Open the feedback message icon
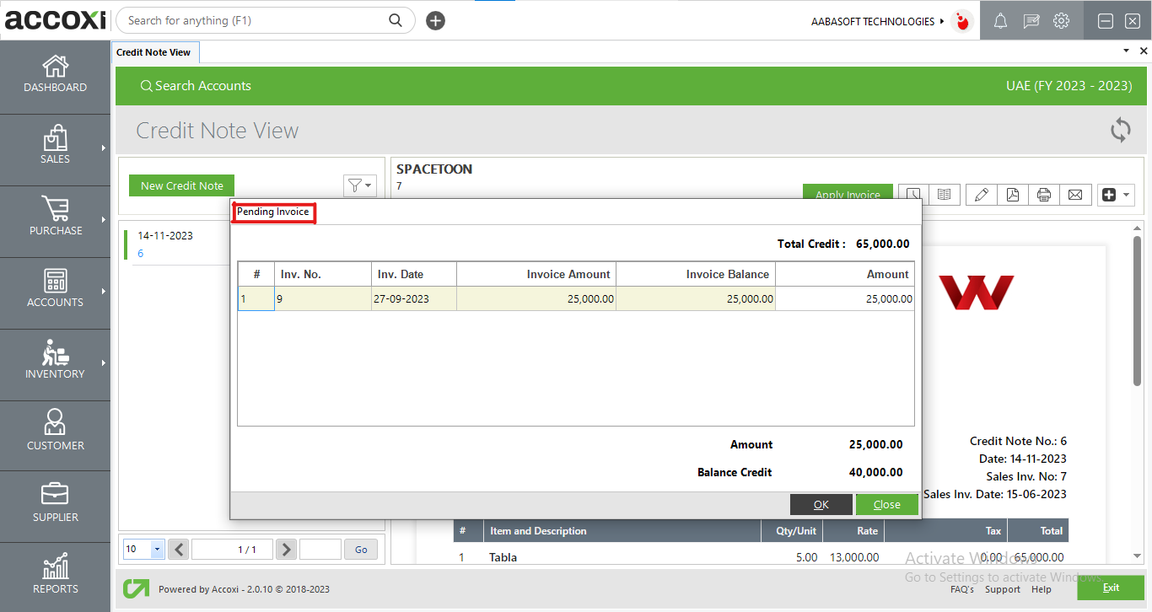Screen dimensions: 1152x612 tap(1031, 20)
